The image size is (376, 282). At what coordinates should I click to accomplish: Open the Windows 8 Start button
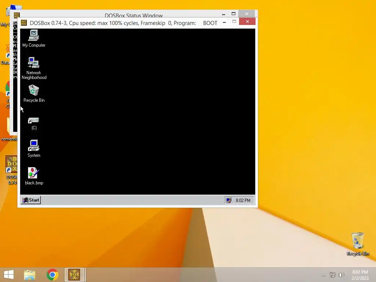(9, 275)
